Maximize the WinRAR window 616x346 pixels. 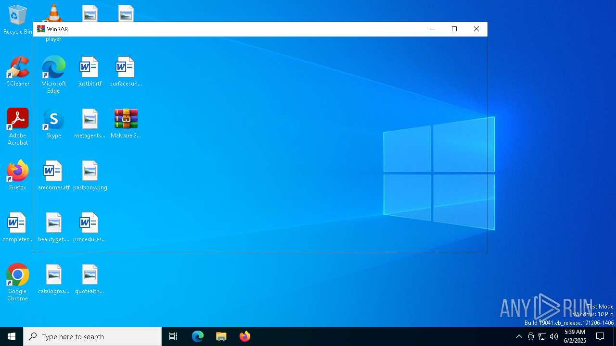click(454, 29)
